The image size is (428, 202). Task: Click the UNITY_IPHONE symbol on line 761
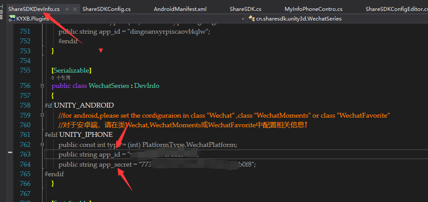86,135
